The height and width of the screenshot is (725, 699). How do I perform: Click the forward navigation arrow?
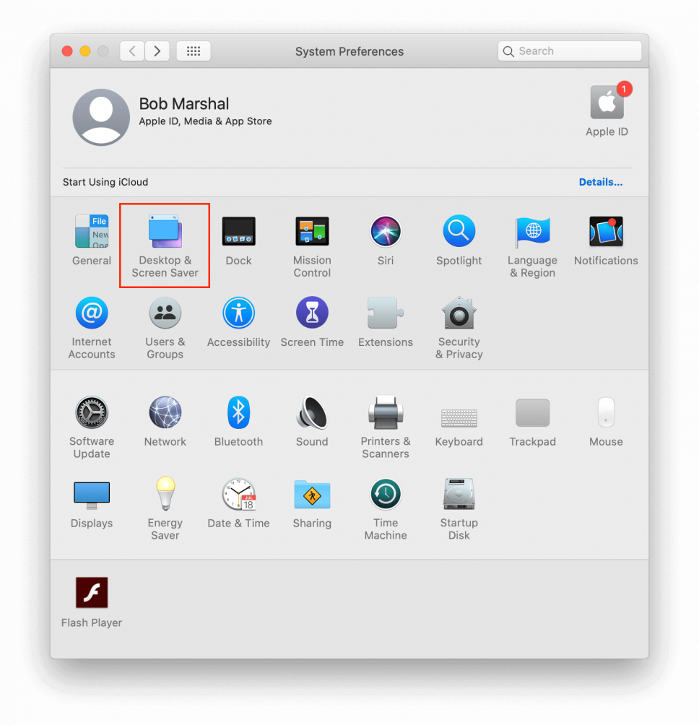157,51
